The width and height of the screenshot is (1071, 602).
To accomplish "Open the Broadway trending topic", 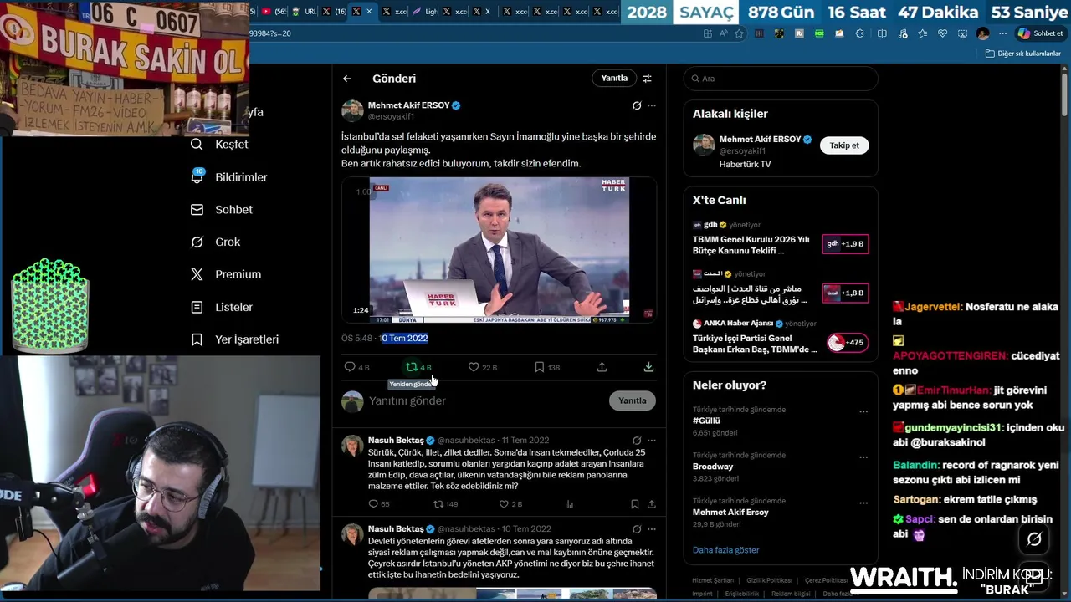I will coord(713,467).
